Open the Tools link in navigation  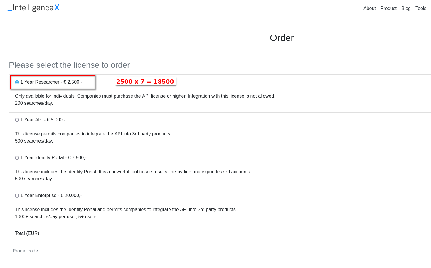[421, 8]
